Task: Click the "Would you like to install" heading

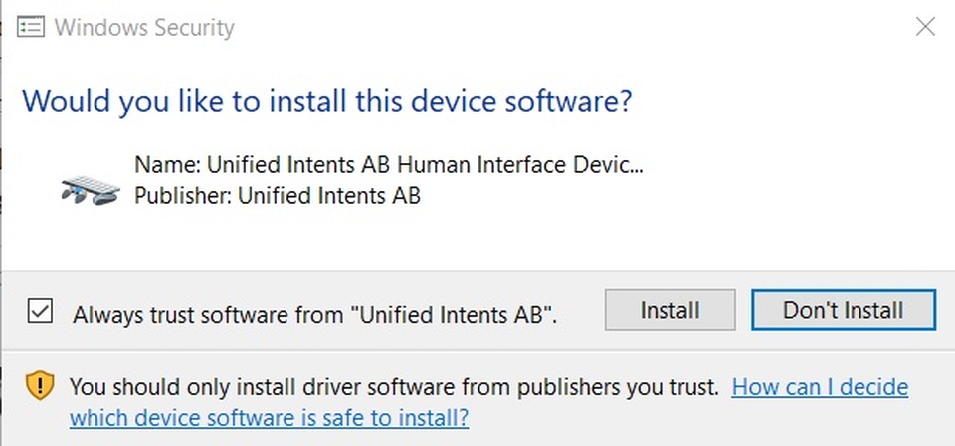Action: pos(326,101)
